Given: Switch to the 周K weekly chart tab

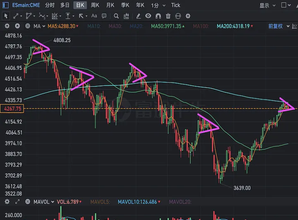Looking at the screenshot, I should [95, 5].
